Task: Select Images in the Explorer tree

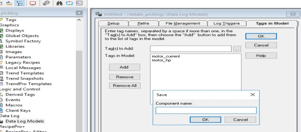Action: (14, 52)
